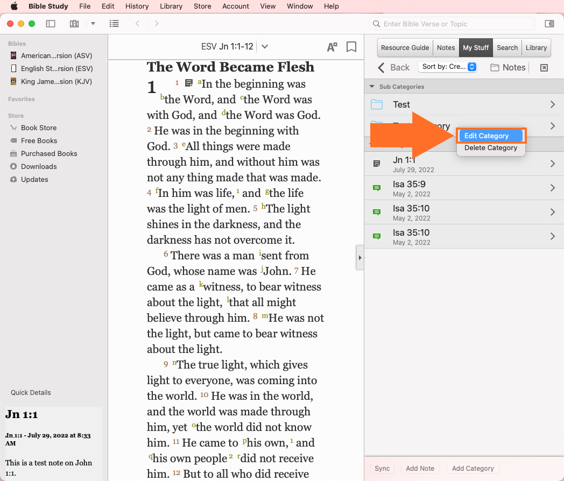564x481 pixels.
Task: Click the Downloads icon in Store section
Action: click(x=13, y=166)
